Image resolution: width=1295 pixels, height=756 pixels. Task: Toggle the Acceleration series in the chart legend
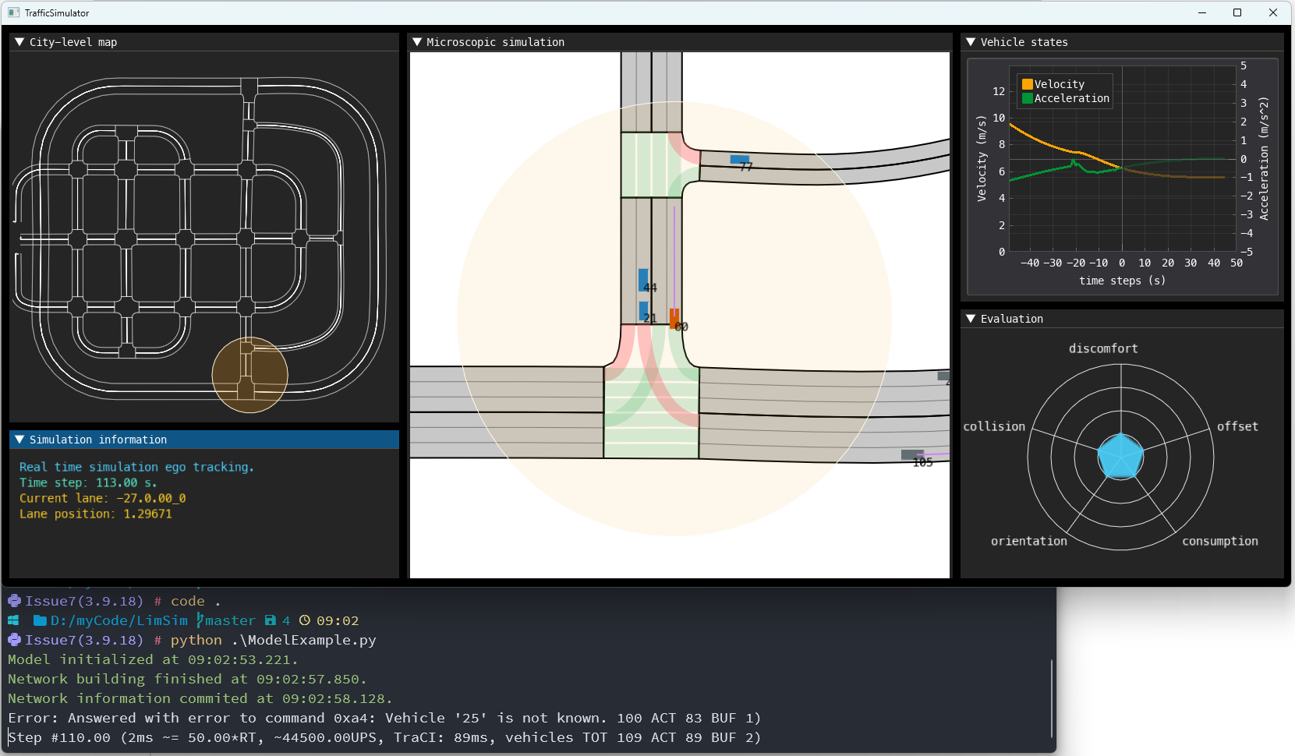pos(1072,98)
